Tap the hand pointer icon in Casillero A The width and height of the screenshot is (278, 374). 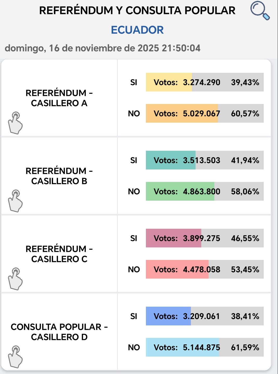coord(15,123)
